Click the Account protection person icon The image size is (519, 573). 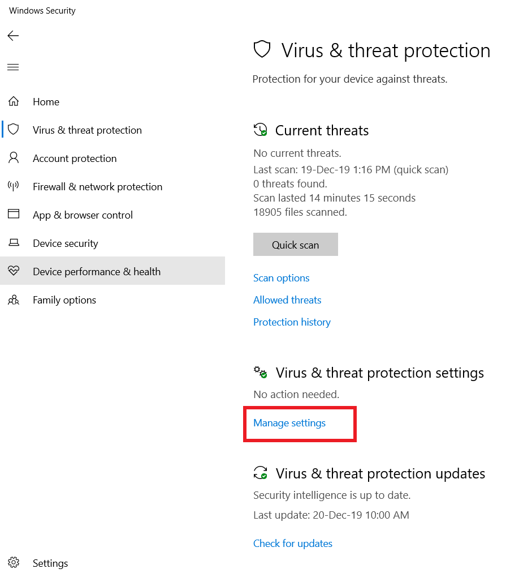tap(14, 158)
